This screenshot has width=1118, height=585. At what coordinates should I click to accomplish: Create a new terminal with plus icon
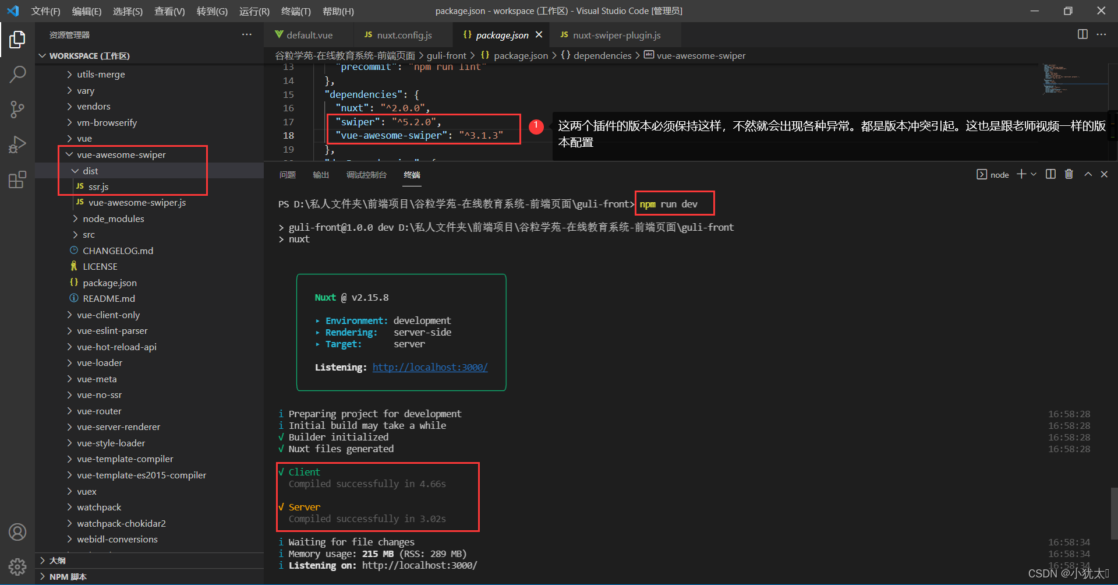(x=1021, y=174)
